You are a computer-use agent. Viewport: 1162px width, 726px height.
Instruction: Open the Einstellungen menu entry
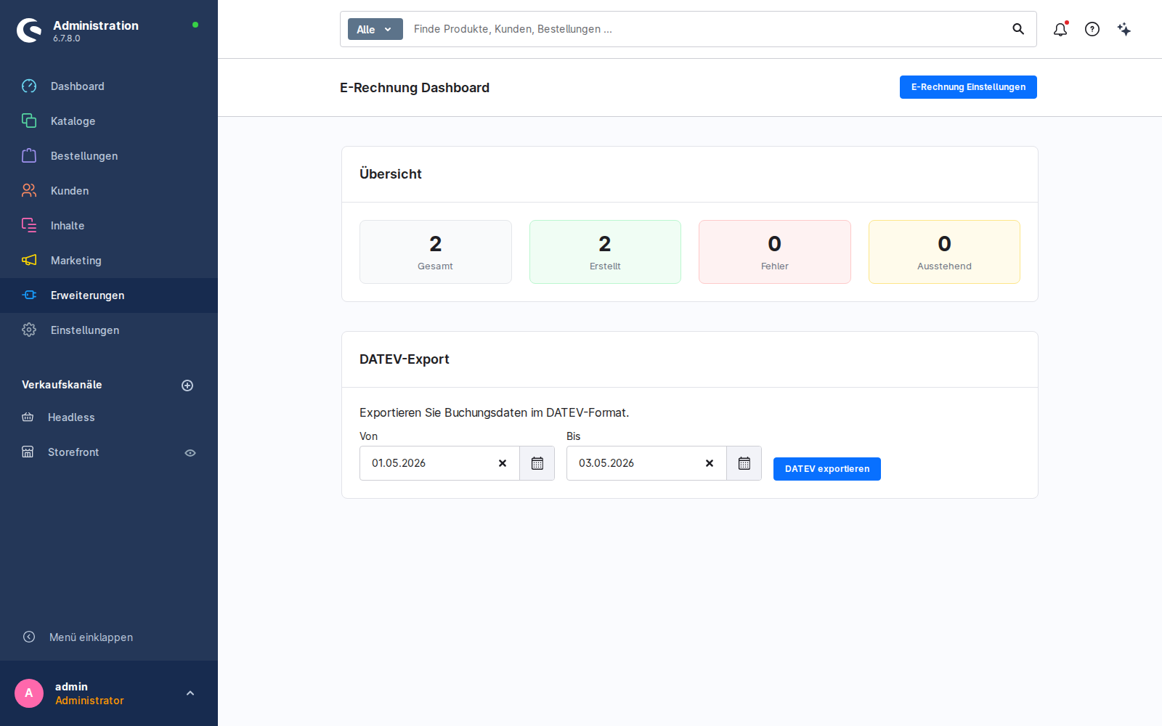[x=109, y=330]
